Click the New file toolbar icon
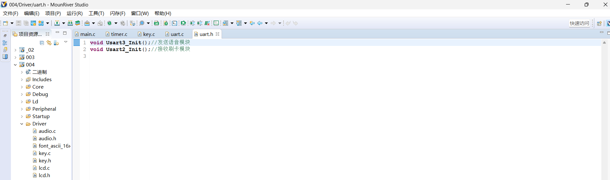This screenshot has width=610, height=180. click(5, 23)
